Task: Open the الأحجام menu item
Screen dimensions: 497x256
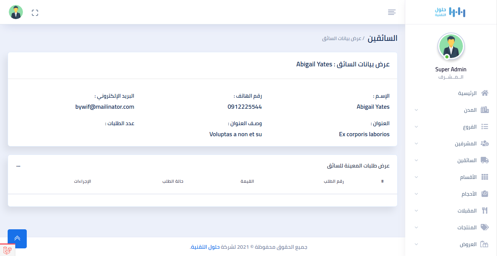Action: pos(469,194)
